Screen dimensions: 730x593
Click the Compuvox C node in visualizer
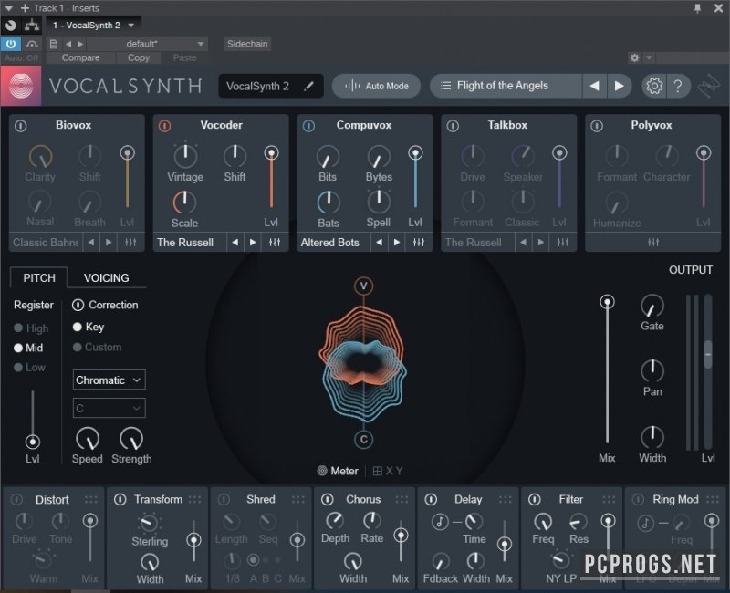363,440
